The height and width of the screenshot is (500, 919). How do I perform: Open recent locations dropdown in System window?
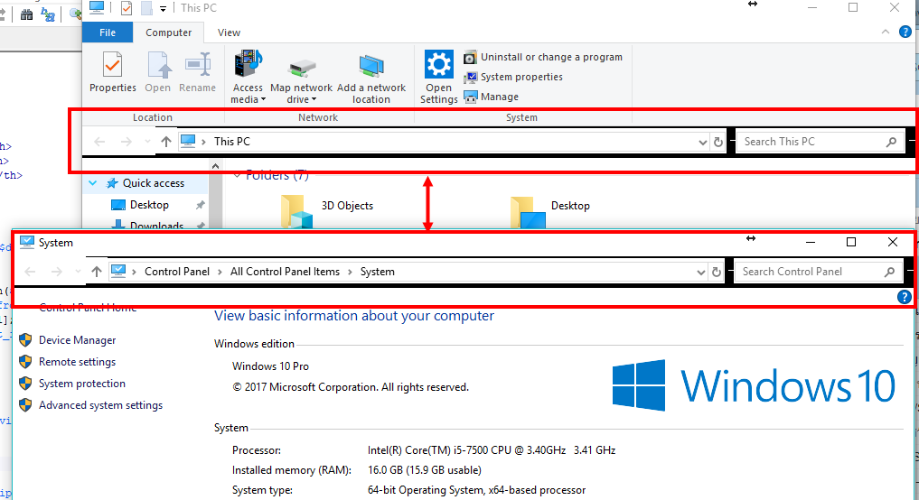pos(78,272)
